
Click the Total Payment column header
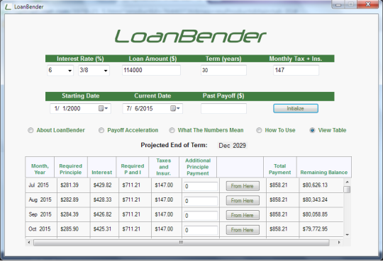tap(280, 167)
